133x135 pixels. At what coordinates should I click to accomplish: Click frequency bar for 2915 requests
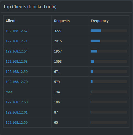click(x=109, y=41)
